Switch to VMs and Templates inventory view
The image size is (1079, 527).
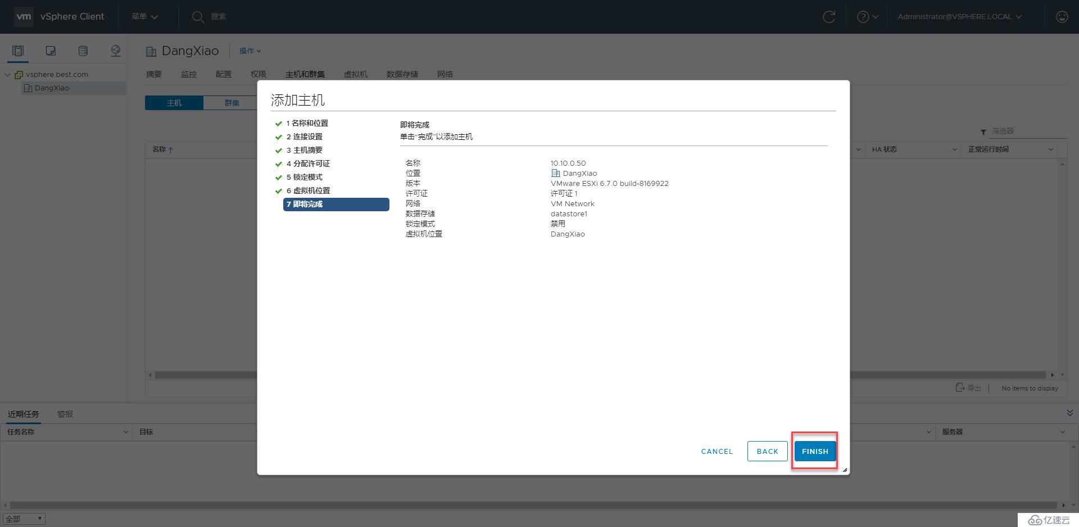51,51
